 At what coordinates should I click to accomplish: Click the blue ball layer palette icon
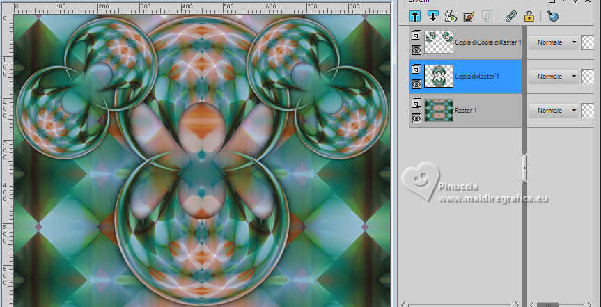pos(553,16)
